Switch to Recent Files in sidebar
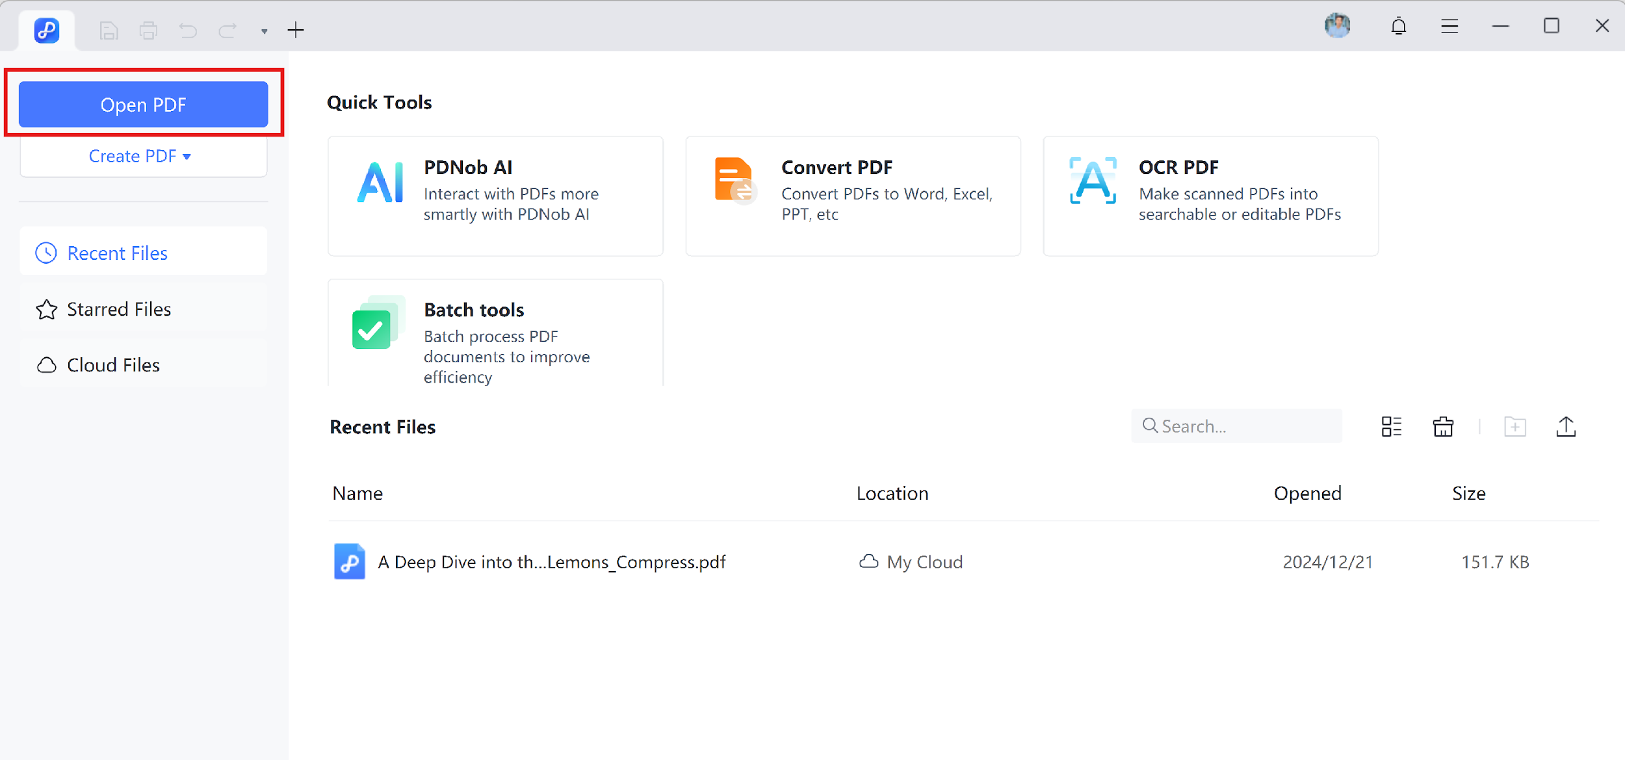 pyautogui.click(x=117, y=253)
